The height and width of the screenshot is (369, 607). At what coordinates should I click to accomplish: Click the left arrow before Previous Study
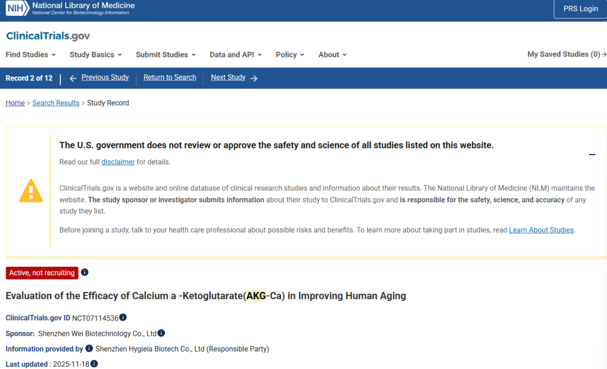73,78
